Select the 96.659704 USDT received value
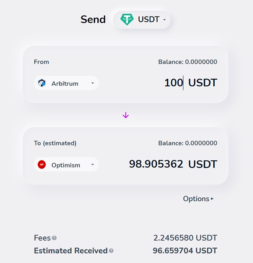The width and height of the screenshot is (253, 263). coord(185,251)
